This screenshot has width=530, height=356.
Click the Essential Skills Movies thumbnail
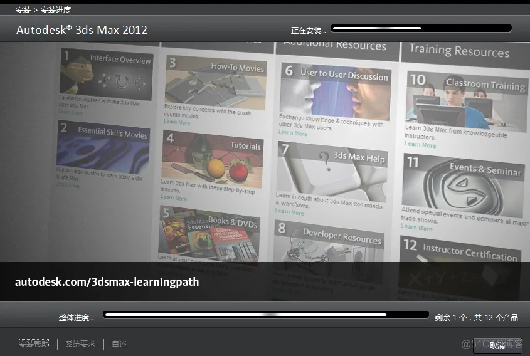[103, 147]
